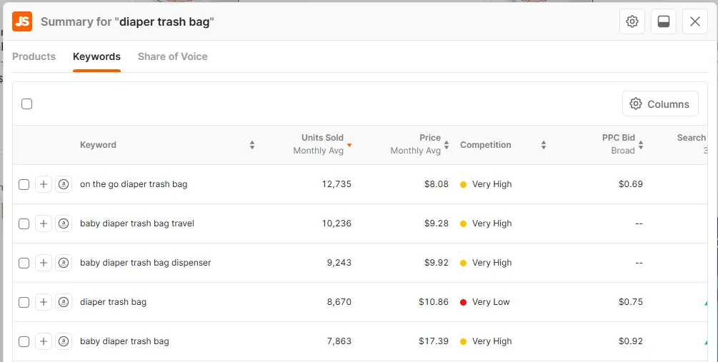718x362 pixels.
Task: Click plus icon for "diaper trash bag" row
Action: (x=44, y=302)
